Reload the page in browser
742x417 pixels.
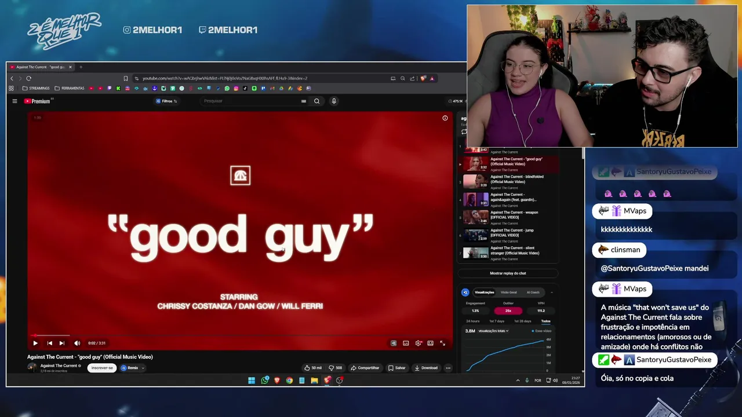tap(28, 78)
